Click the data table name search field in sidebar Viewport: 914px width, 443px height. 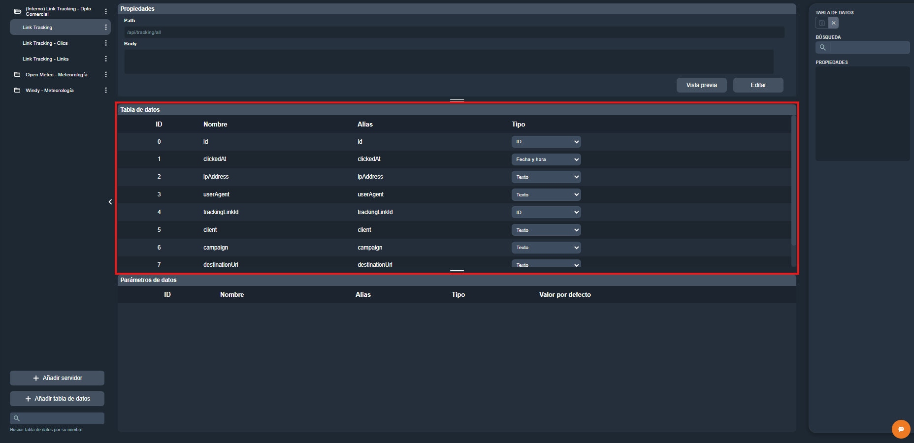coord(62,418)
